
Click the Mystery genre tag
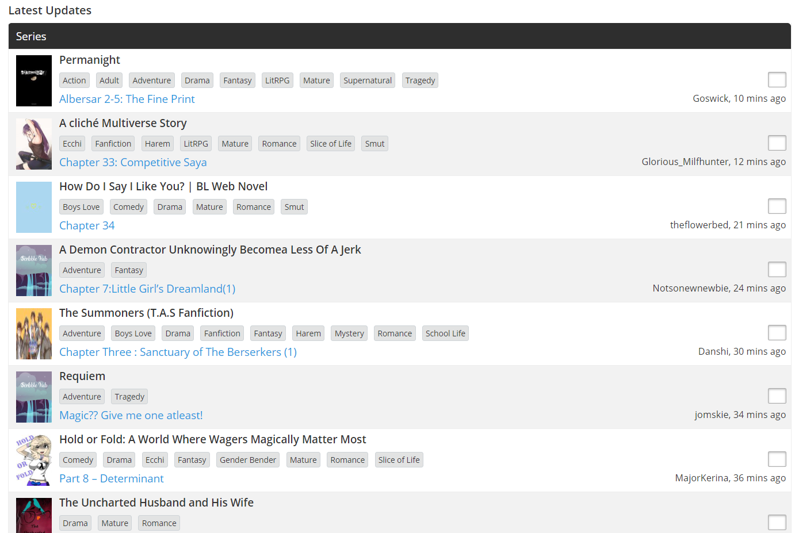click(349, 333)
